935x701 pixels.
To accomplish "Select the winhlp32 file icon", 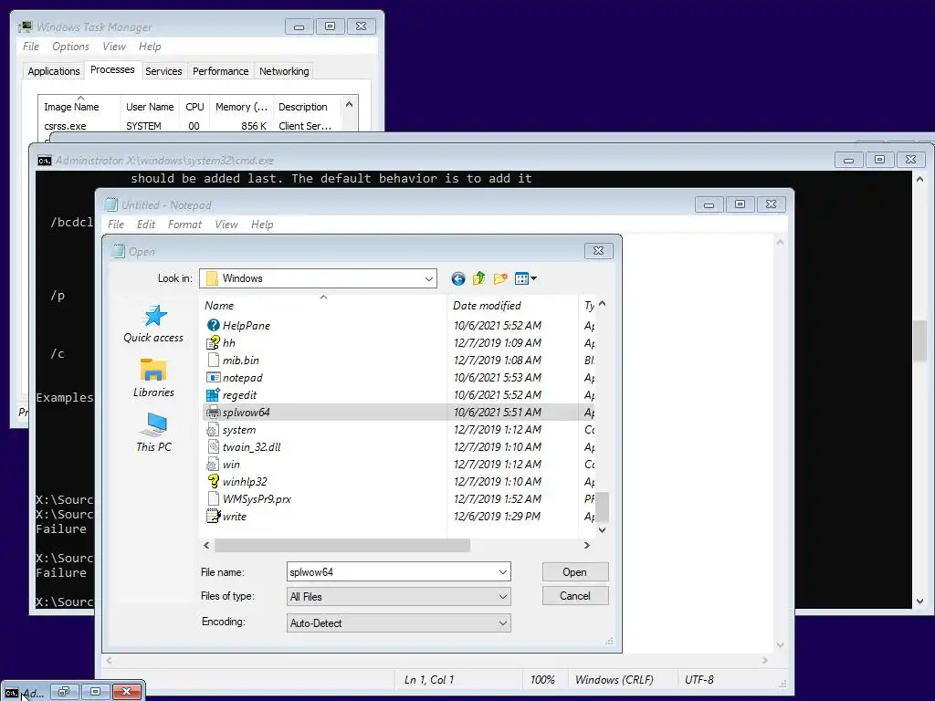I will point(213,482).
